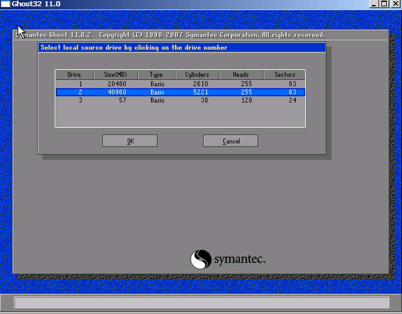
Task: Select drive number 3 in the list
Action: [x=81, y=100]
